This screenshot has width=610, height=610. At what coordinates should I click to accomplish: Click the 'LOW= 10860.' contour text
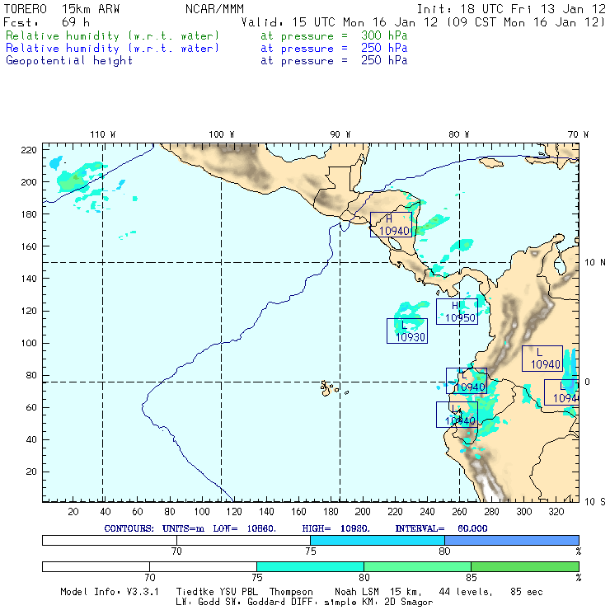click(x=244, y=528)
